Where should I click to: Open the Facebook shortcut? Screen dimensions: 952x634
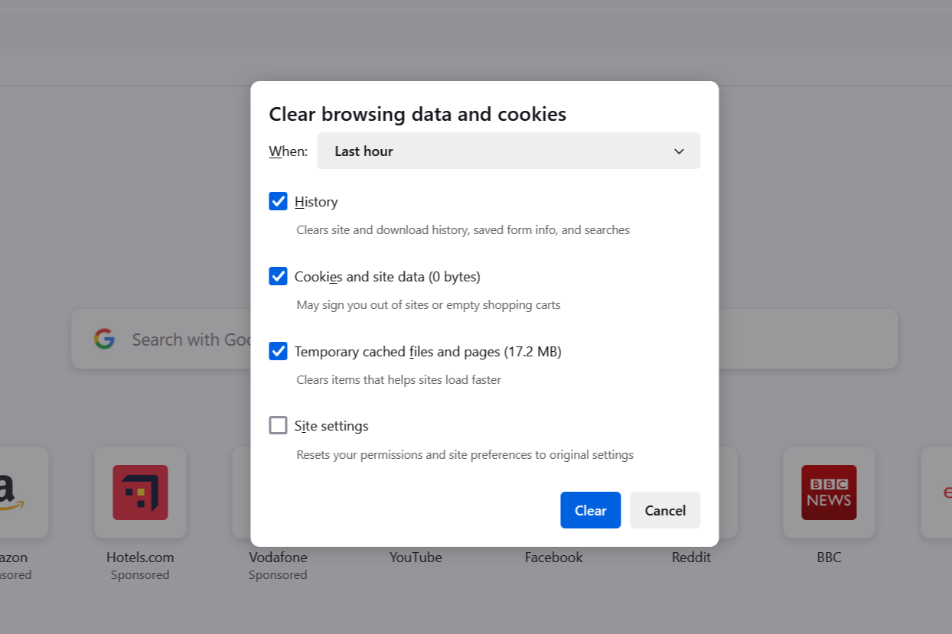point(553,558)
